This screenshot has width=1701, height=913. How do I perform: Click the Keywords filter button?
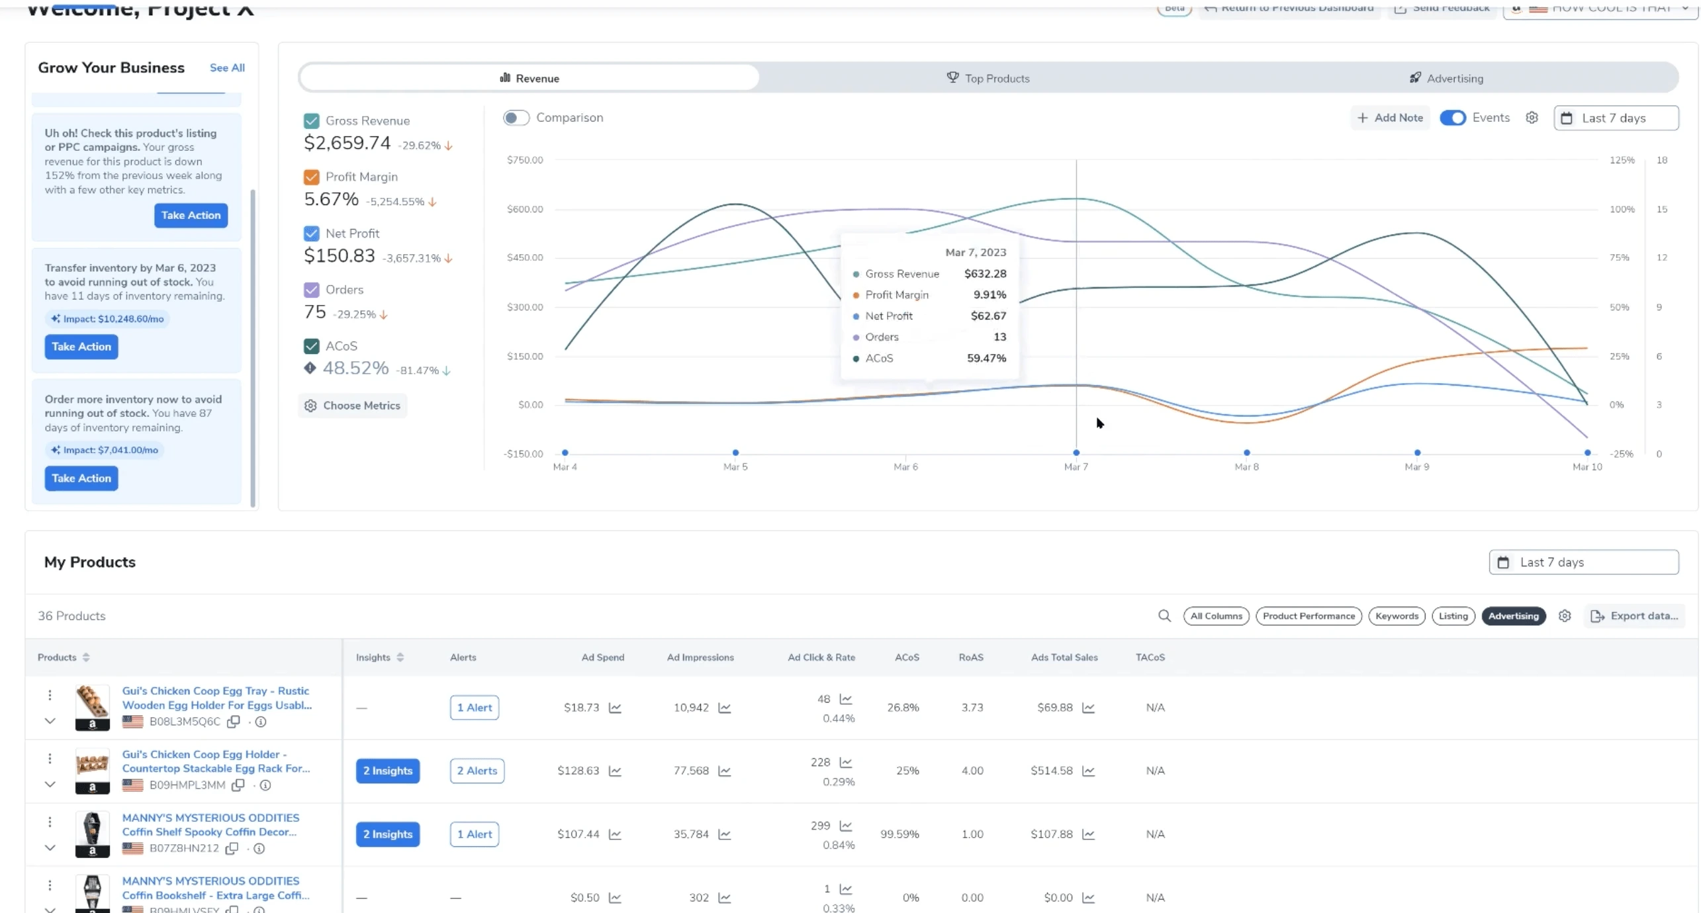tap(1396, 615)
